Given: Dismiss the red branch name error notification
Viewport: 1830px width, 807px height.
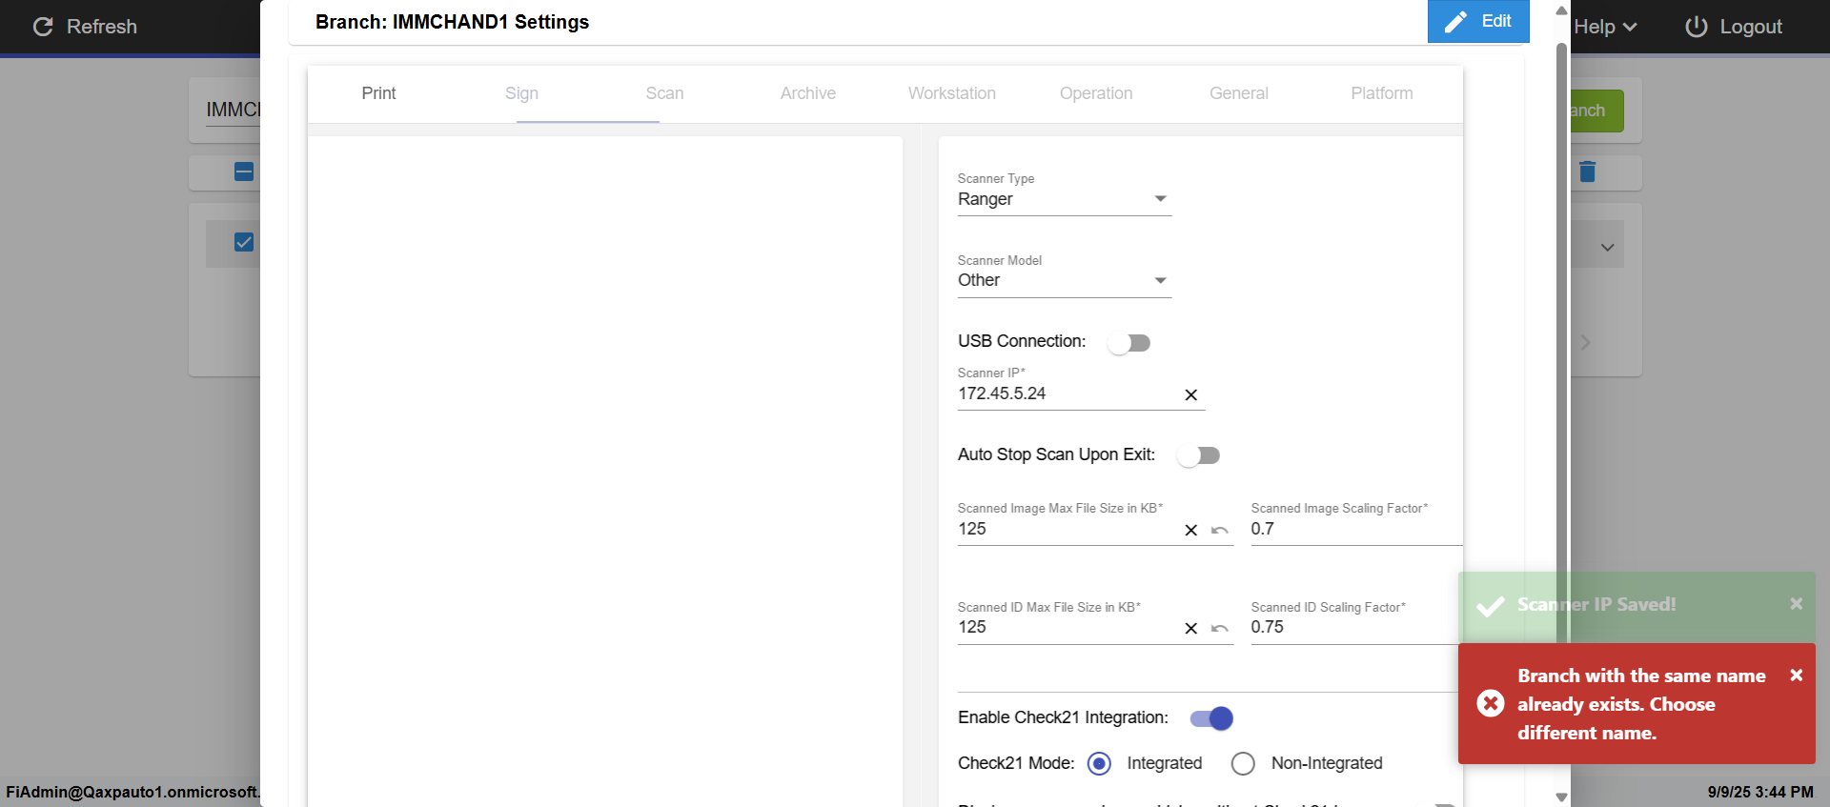Looking at the screenshot, I should tap(1796, 675).
